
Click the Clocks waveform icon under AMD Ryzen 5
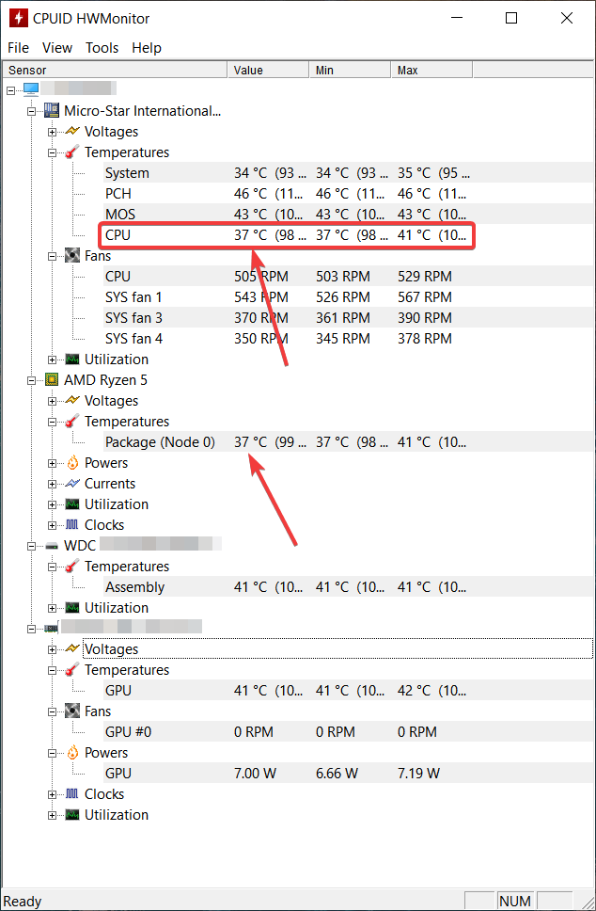[x=72, y=524]
